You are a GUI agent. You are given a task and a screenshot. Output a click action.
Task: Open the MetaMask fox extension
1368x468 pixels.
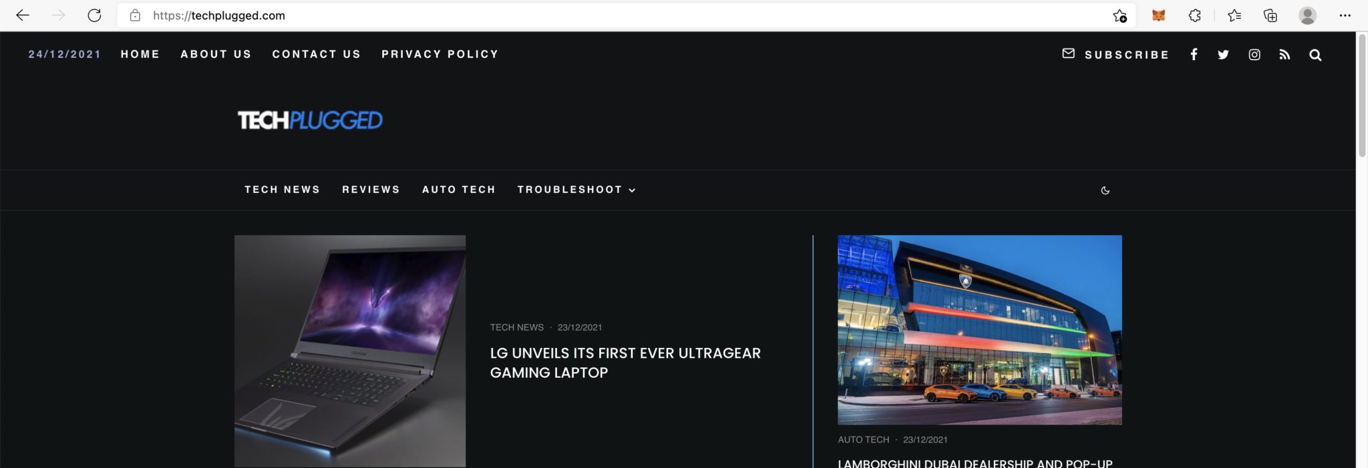[1159, 15]
